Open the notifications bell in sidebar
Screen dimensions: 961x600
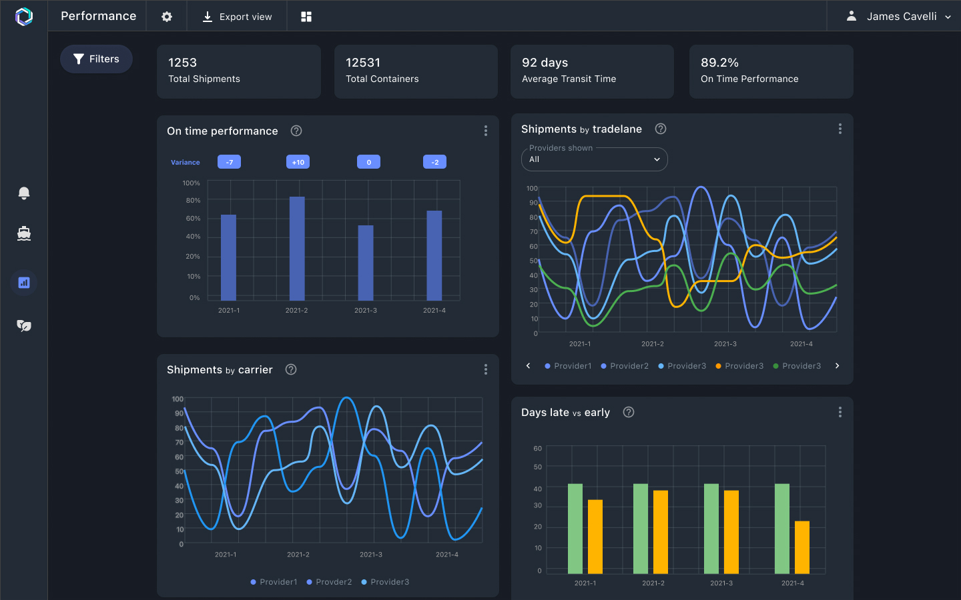point(23,193)
